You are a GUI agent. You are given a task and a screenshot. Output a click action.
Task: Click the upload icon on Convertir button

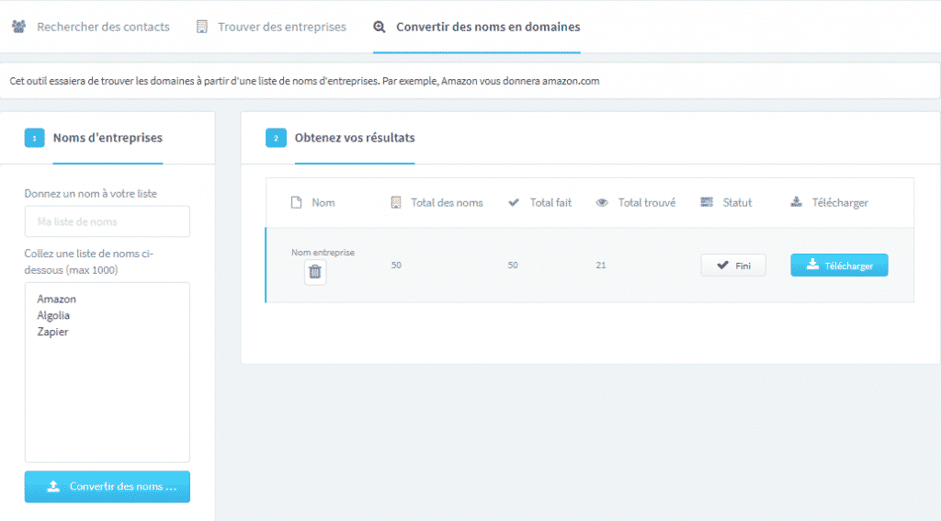point(53,486)
